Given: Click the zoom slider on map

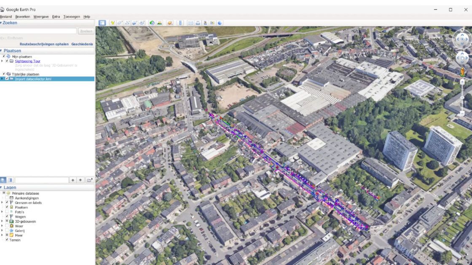Looking at the screenshot, I should pos(462,98).
